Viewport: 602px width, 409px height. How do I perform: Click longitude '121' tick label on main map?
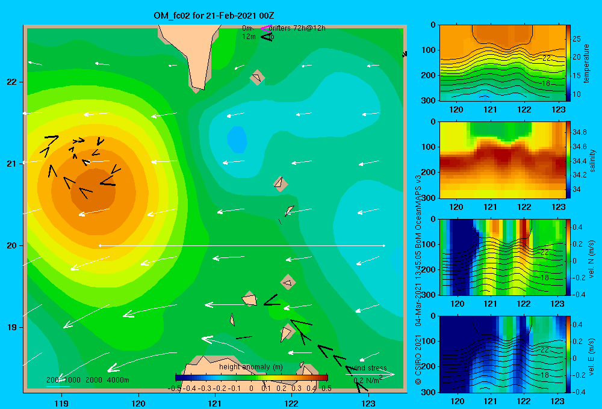click(215, 403)
